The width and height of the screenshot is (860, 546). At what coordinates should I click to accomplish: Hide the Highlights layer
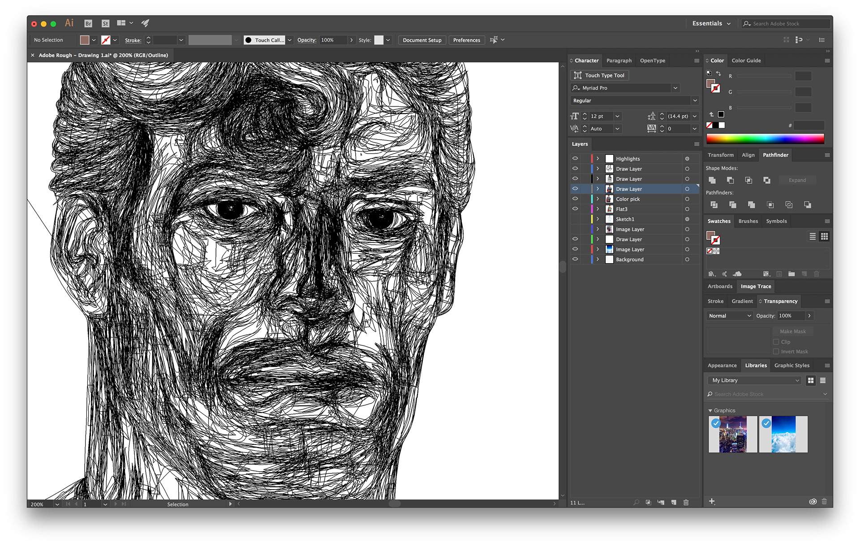575,158
